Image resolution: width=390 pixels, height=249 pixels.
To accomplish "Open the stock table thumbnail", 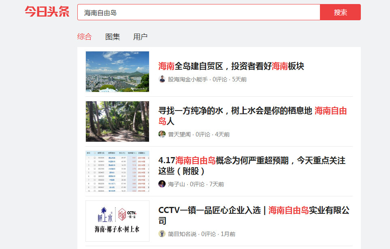I will [117, 171].
